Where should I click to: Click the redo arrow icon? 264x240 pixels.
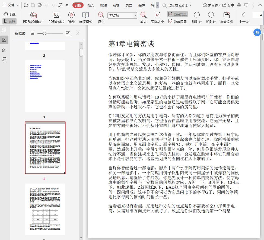53,5
